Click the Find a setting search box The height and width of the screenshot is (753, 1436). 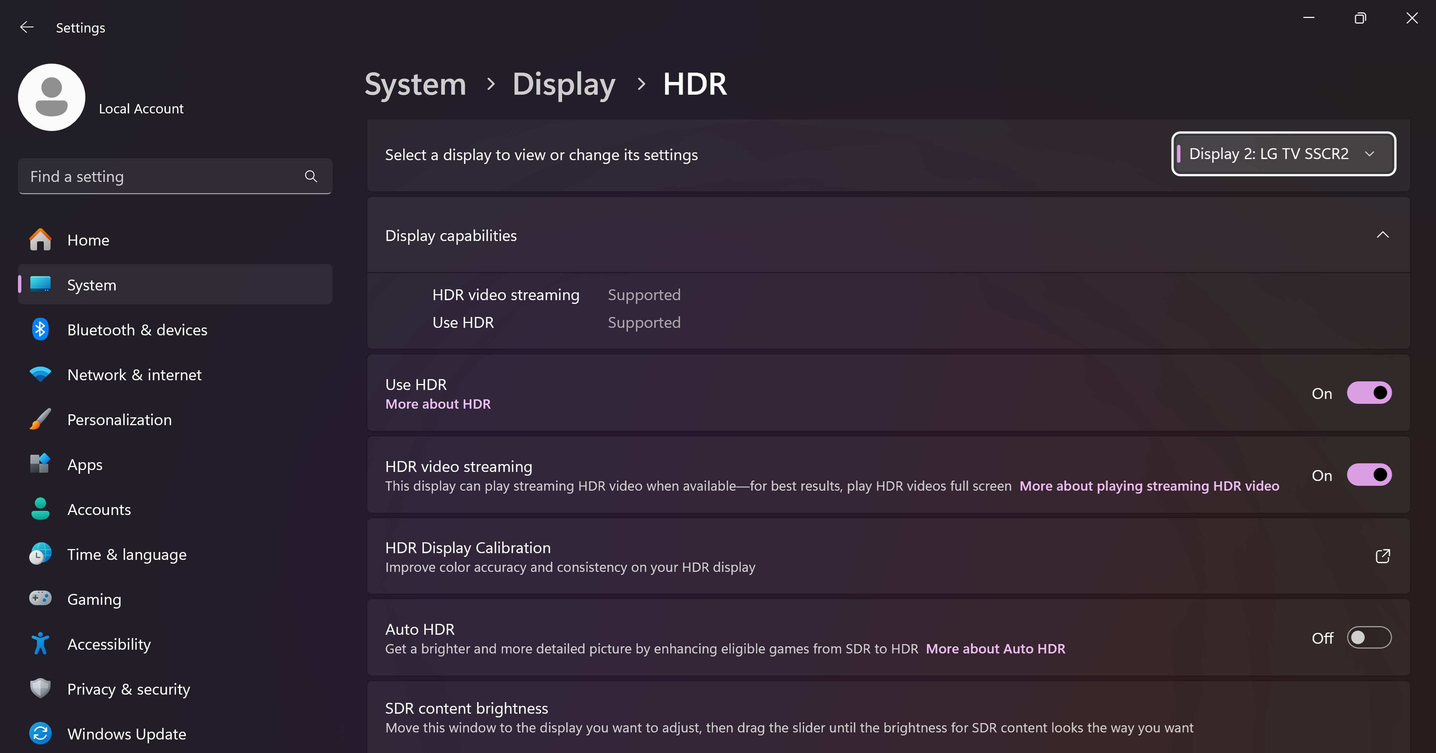click(162, 176)
